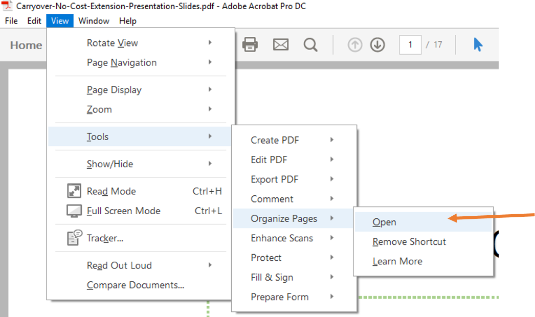This screenshot has width=535, height=317.
Task: Click Open under Organize Pages
Action: tap(384, 222)
